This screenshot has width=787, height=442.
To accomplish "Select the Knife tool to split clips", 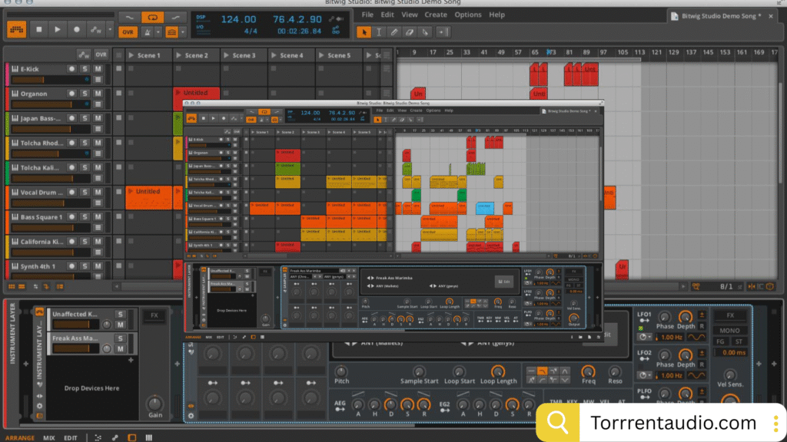I will pos(423,32).
